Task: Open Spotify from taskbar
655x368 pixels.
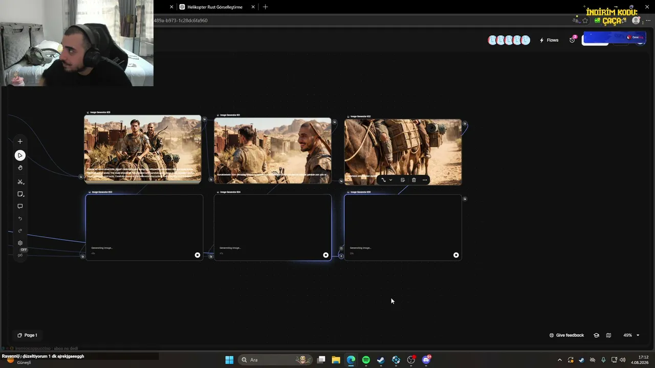Action: click(366, 360)
